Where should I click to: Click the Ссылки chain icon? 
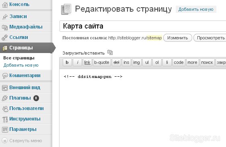click(x=5, y=38)
